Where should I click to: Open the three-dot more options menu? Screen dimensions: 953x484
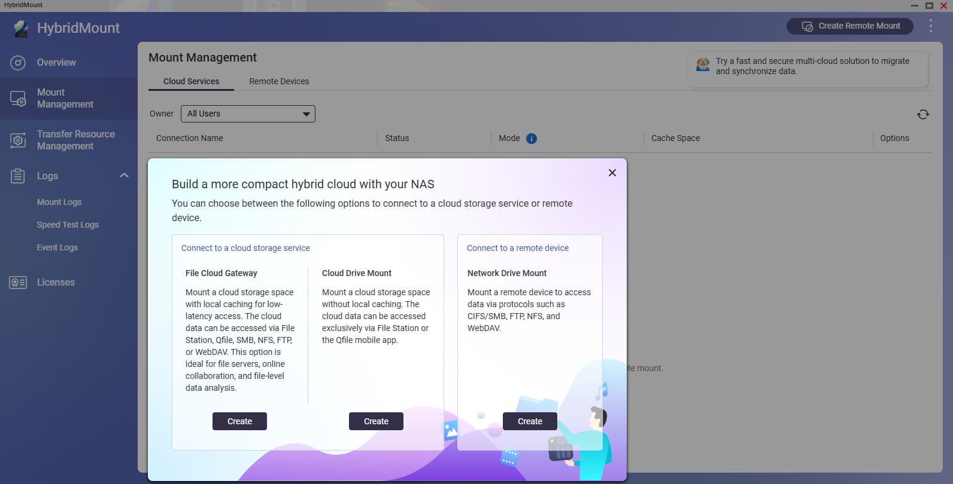click(930, 26)
